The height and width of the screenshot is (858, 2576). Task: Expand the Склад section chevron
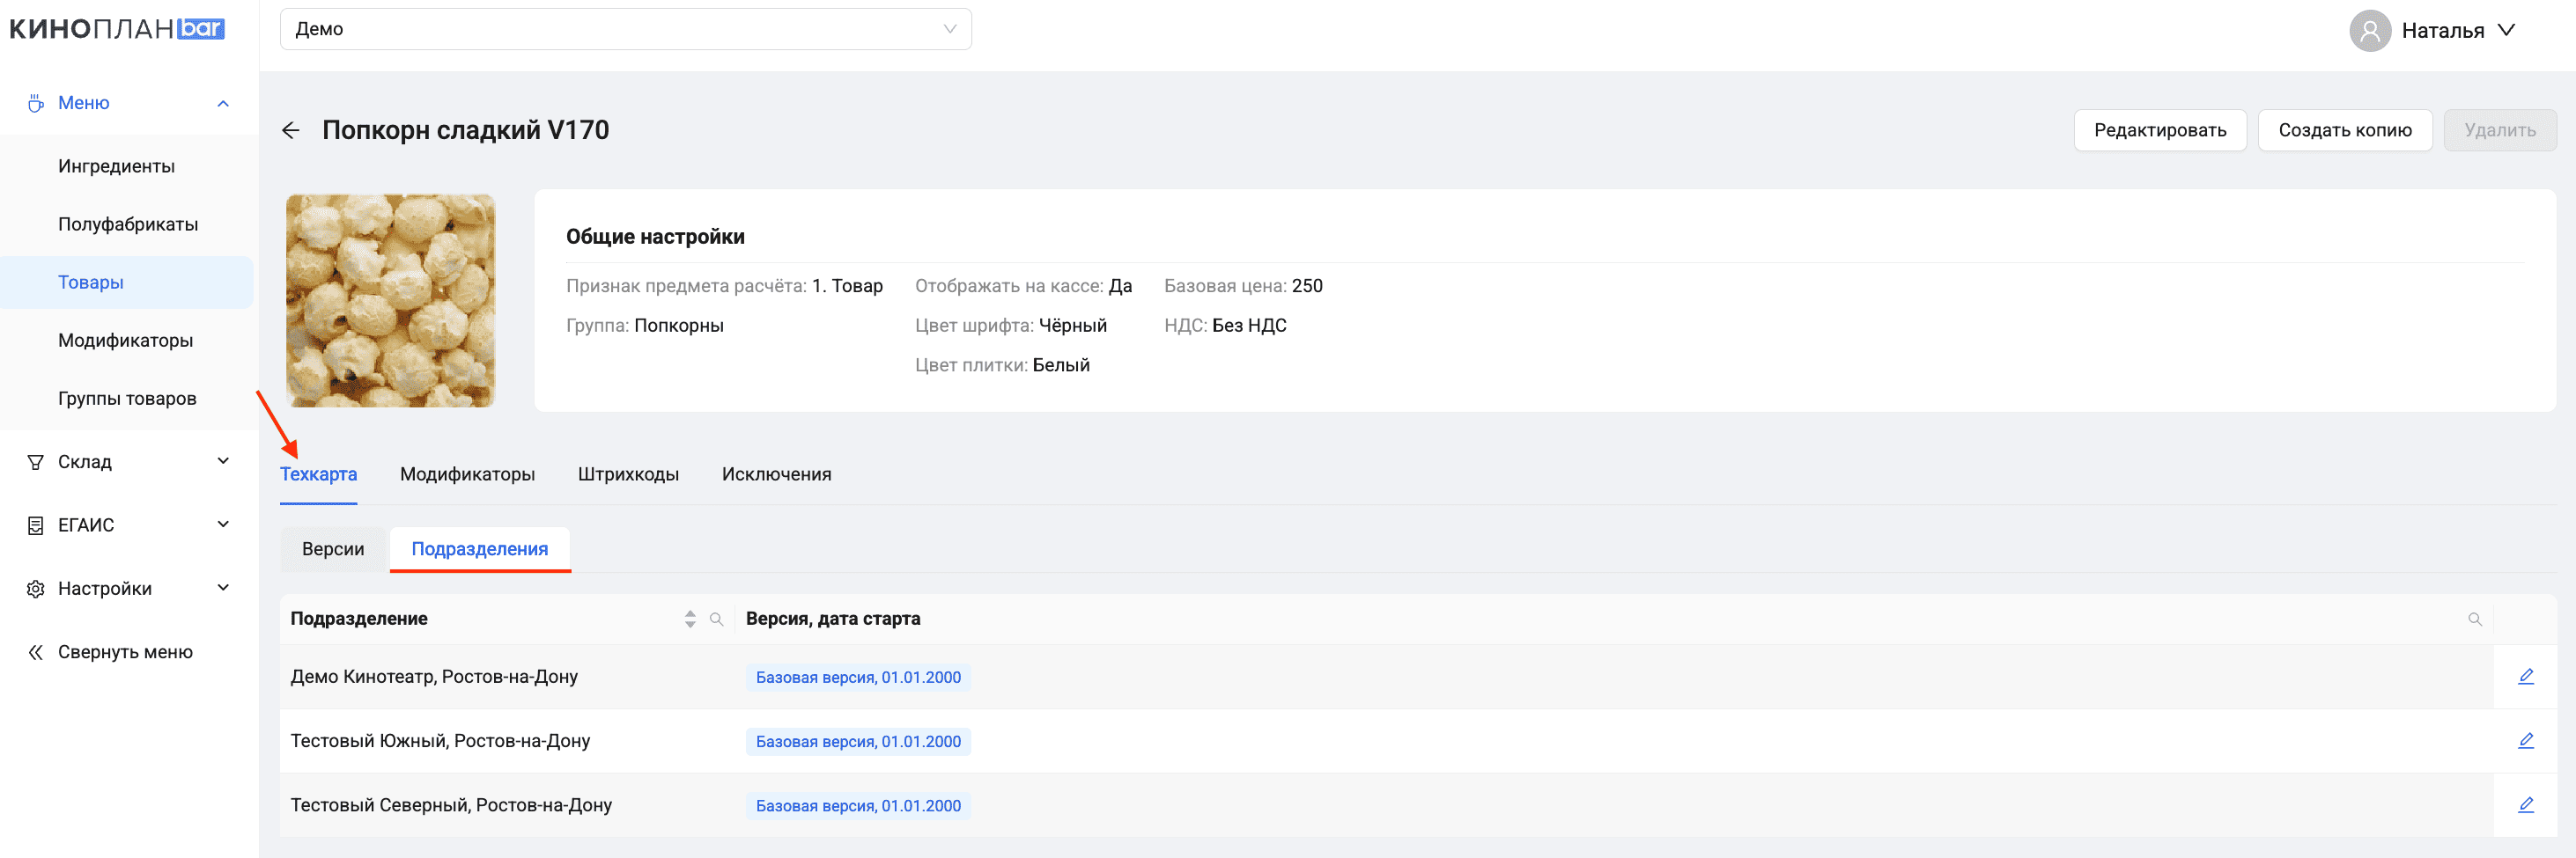pyautogui.click(x=223, y=460)
